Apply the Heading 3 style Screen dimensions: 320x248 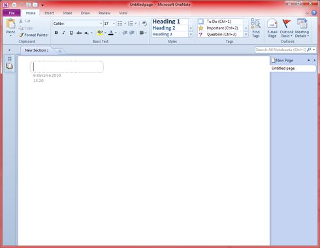(162, 35)
